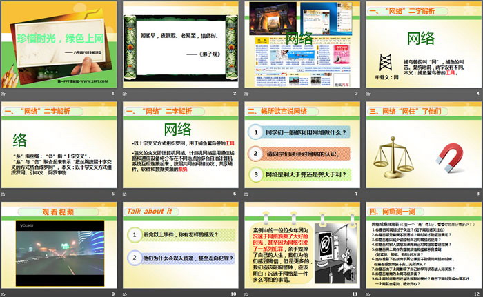
Task: Select slide 8 thumbnail with scales and magnet
Action: tap(424, 145)
